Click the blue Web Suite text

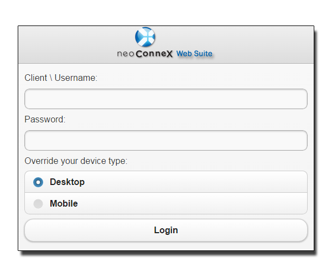coord(194,54)
